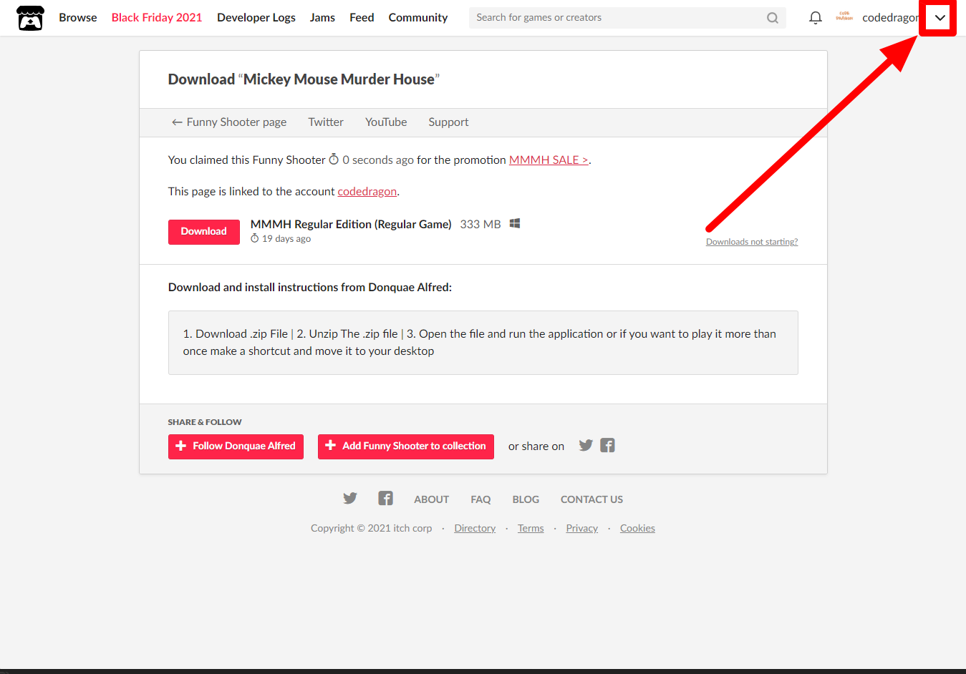Viewport: 966px width, 674px height.
Task: Focus the game search field
Action: (627, 18)
